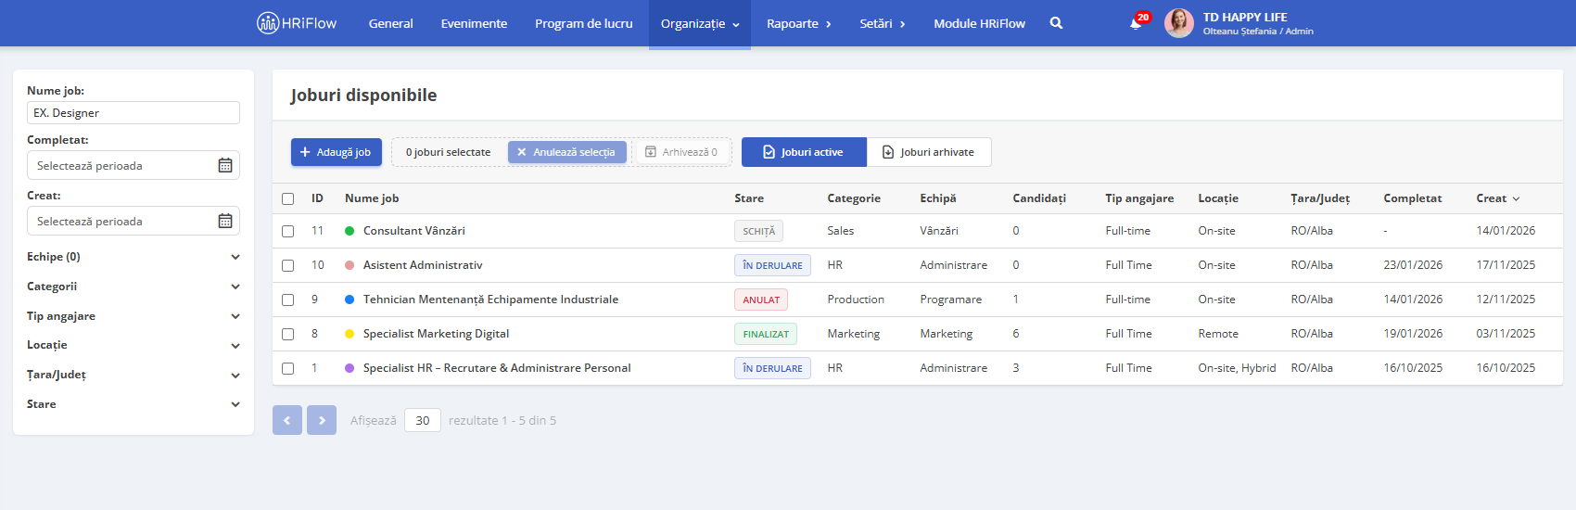This screenshot has width=1576, height=510.
Task: Click pink dot for Asistent Administrativ
Action: point(350,265)
